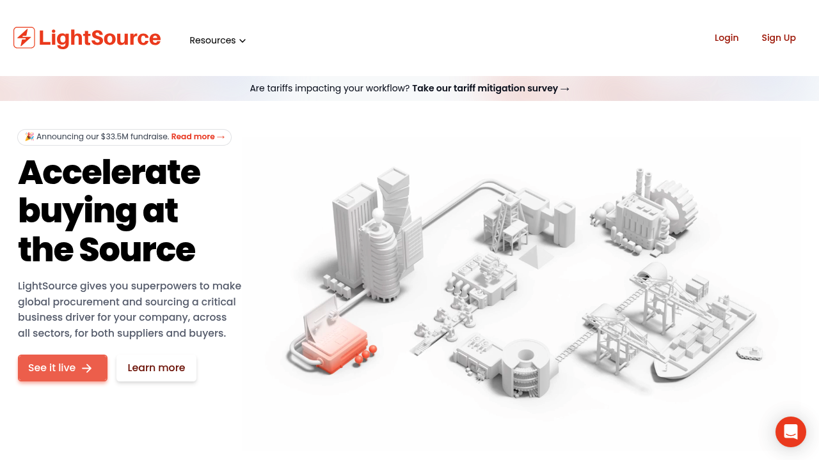Screen dimensions: 819x460
Task: Follow the Read more fundraise link
Action: click(193, 137)
